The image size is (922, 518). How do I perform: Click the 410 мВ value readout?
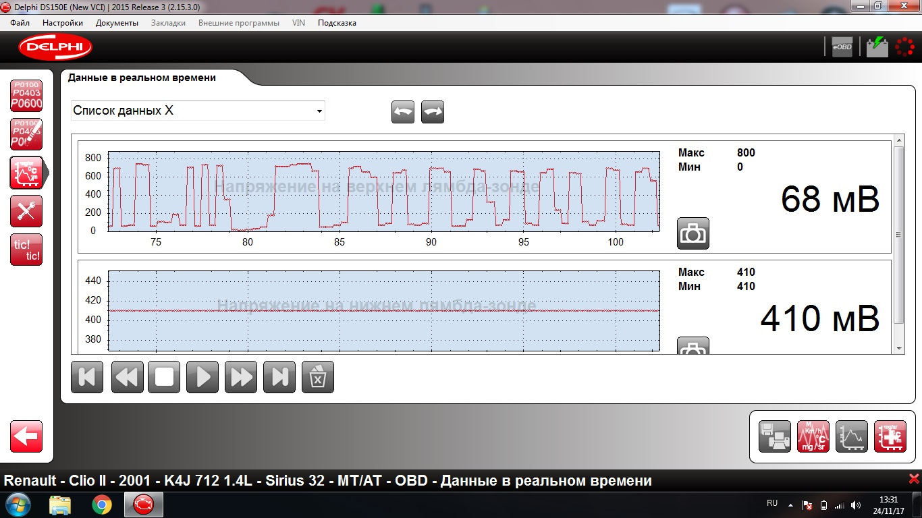click(820, 319)
